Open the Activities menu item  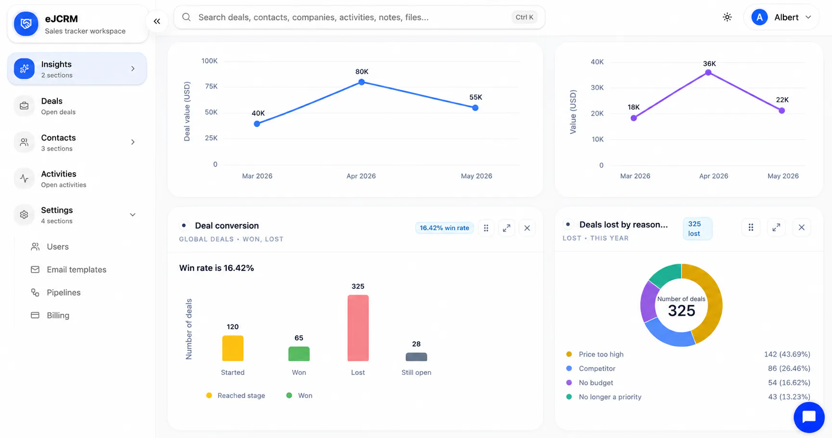(77, 179)
